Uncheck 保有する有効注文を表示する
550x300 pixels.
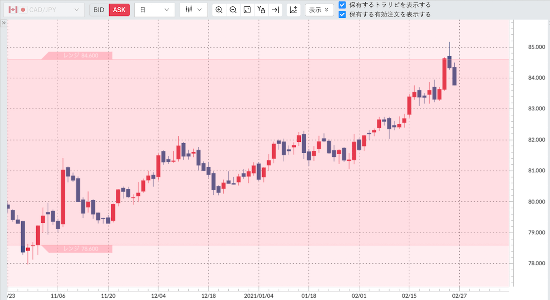coord(342,14)
